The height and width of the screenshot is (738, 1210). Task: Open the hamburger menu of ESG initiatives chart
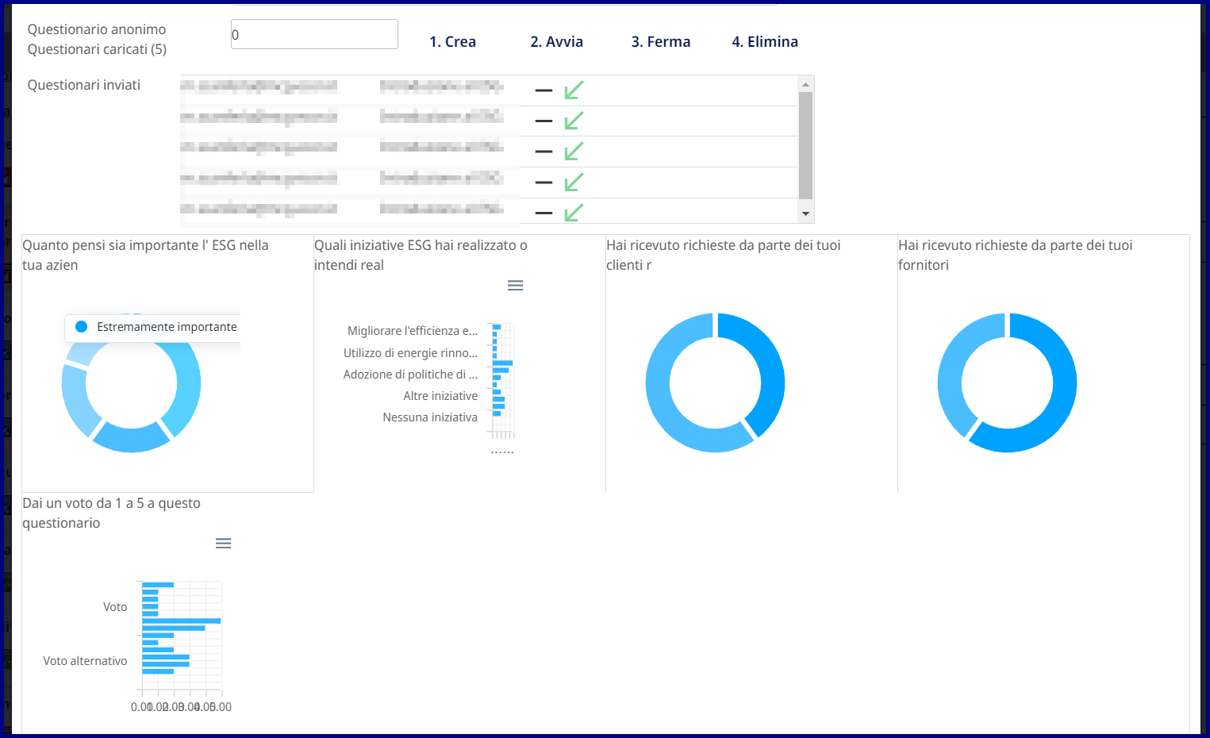click(515, 286)
